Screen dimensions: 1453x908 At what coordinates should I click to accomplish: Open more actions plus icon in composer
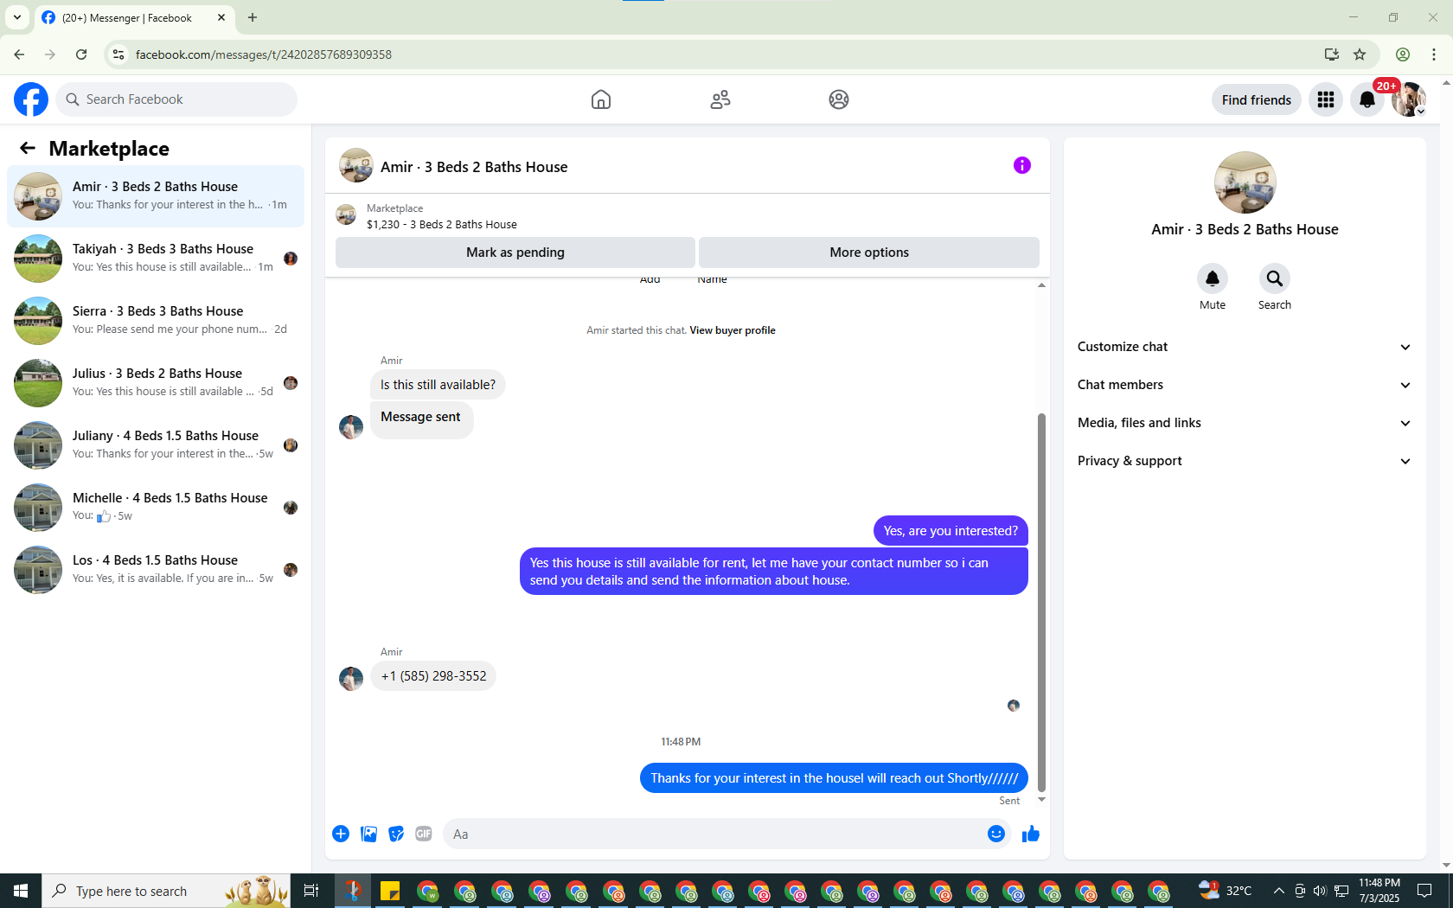341,834
